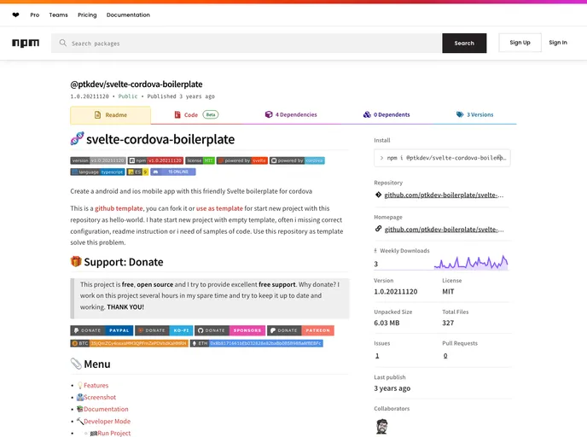Click the 'Public' label under package name
Viewport: 587px width, 437px height.
pyautogui.click(x=128, y=96)
